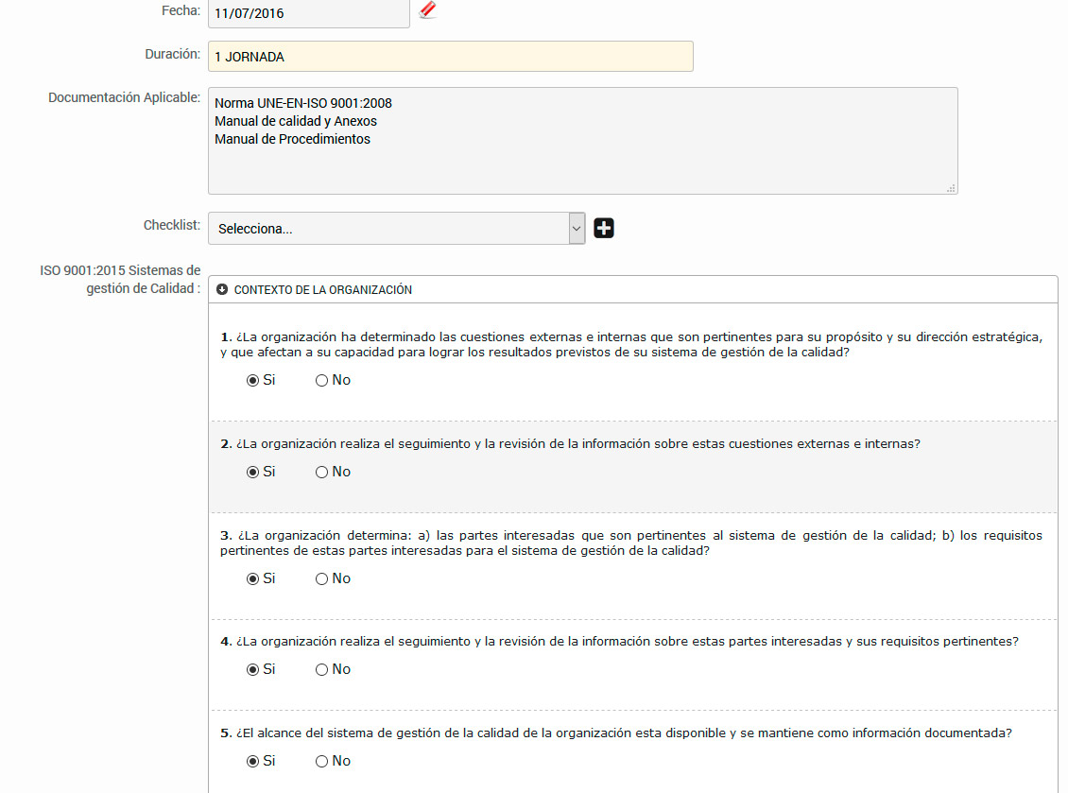Select 'No' for question 4
The height and width of the screenshot is (793, 1068).
pos(321,670)
